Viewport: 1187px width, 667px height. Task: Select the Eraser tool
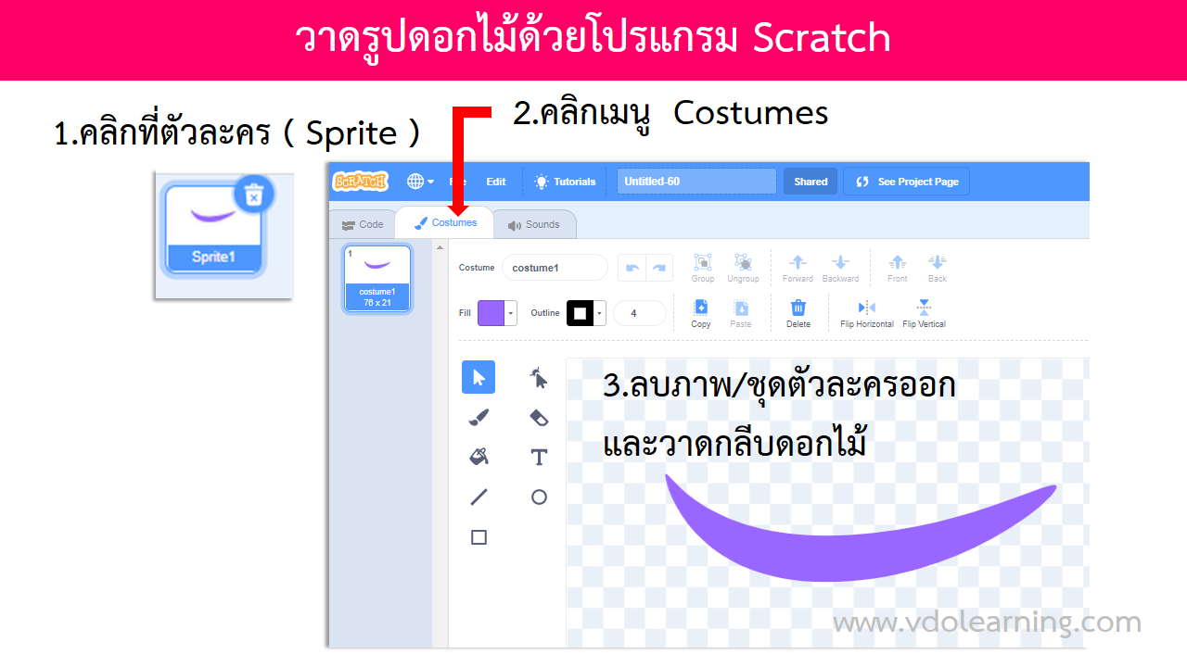coord(539,418)
